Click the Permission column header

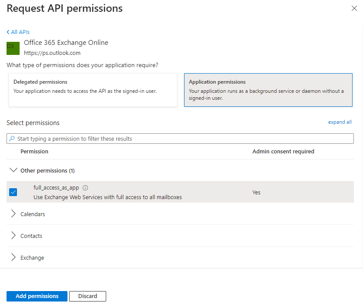point(34,151)
